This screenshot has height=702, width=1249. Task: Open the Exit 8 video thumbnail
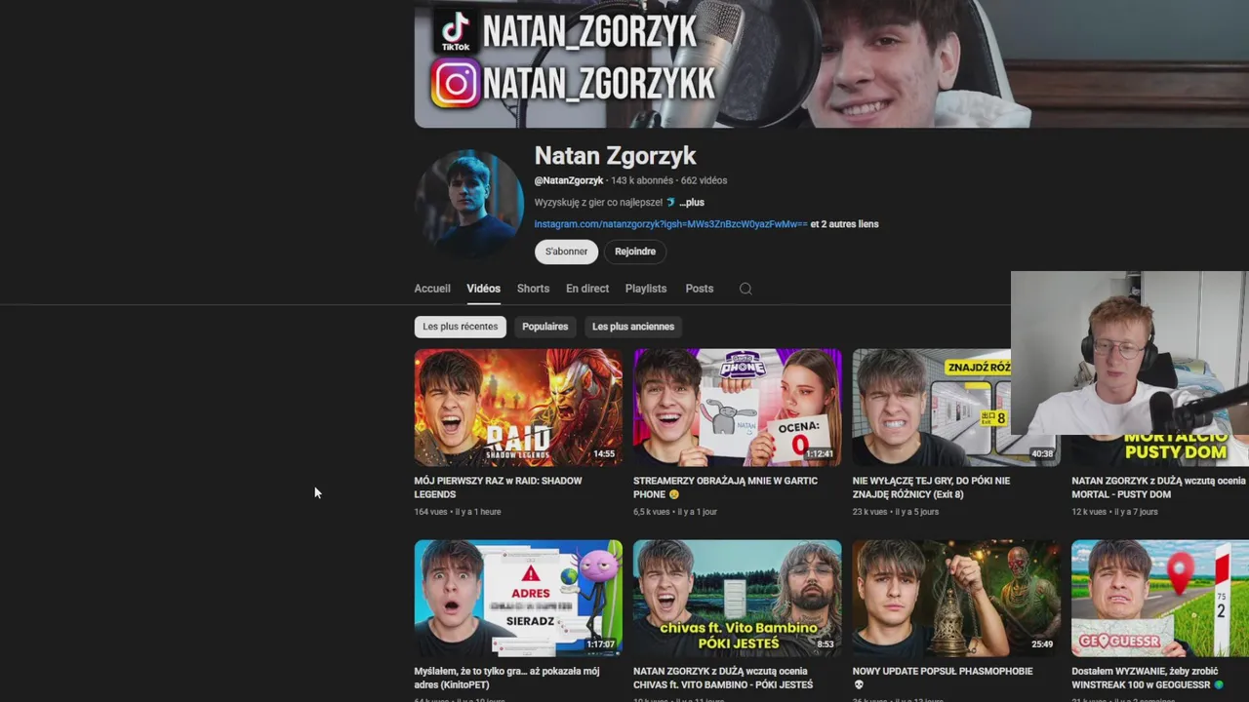pos(932,408)
